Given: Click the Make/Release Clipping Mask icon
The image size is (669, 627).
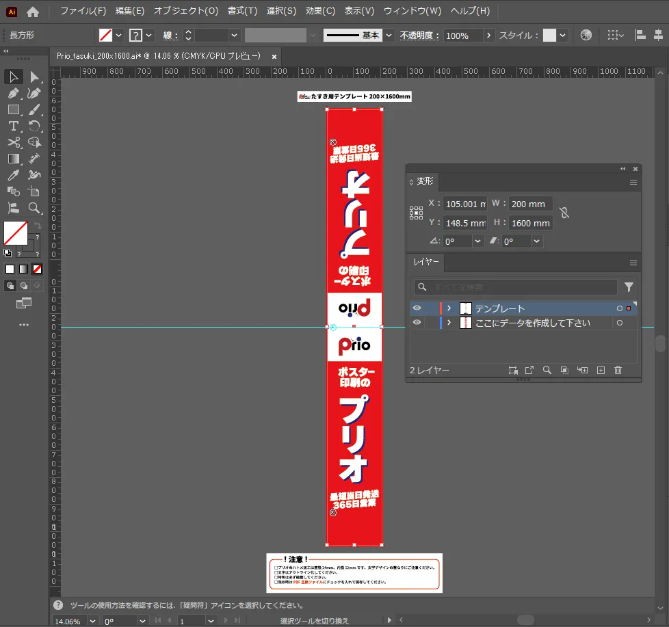Looking at the screenshot, I should (564, 370).
